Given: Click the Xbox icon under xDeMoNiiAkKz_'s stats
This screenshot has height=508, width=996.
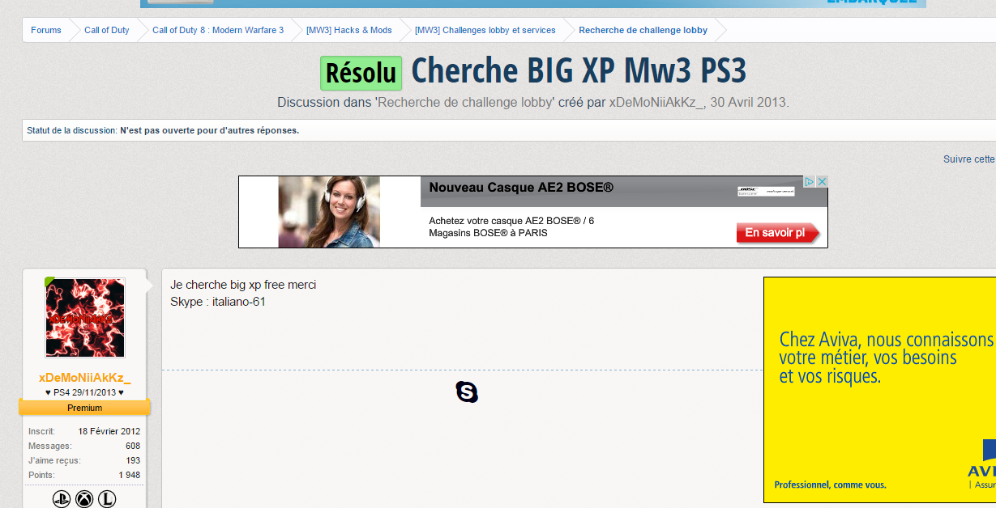Looking at the screenshot, I should (x=84, y=500).
